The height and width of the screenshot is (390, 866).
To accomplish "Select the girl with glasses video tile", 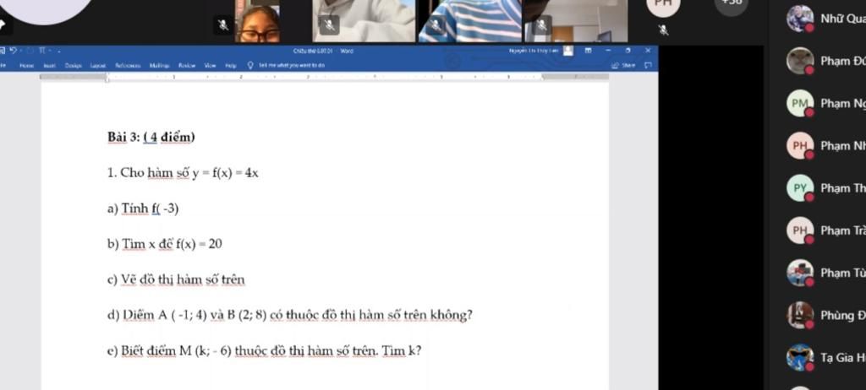I will [257, 21].
